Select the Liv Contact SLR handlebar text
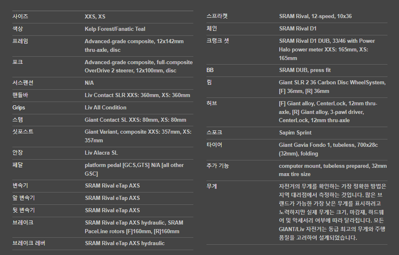 (x=137, y=95)
